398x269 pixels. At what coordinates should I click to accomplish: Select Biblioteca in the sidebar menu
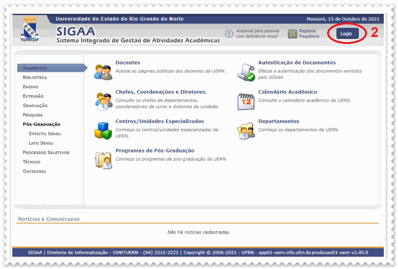click(35, 77)
